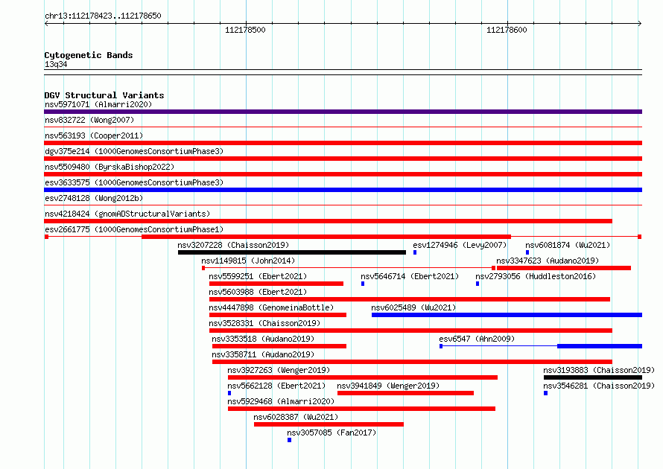Screen dimensions: 663x469
Task: Select the dgv375e214 (1000GenomesConsortiumPhase3) label
Action: pyautogui.click(x=134, y=151)
